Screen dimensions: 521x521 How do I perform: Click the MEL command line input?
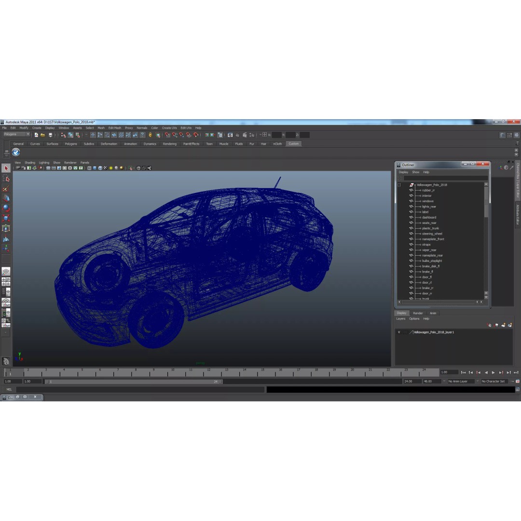pyautogui.click(x=140, y=389)
